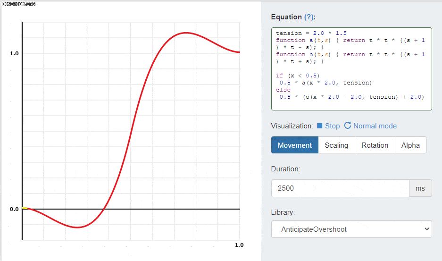Click the '0.0' y-axis label

pos(14,209)
